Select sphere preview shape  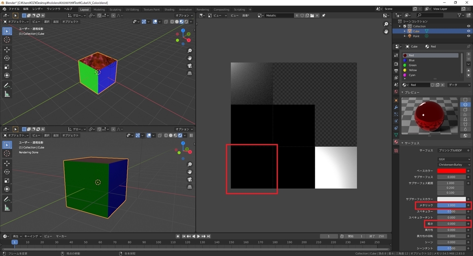465,104
